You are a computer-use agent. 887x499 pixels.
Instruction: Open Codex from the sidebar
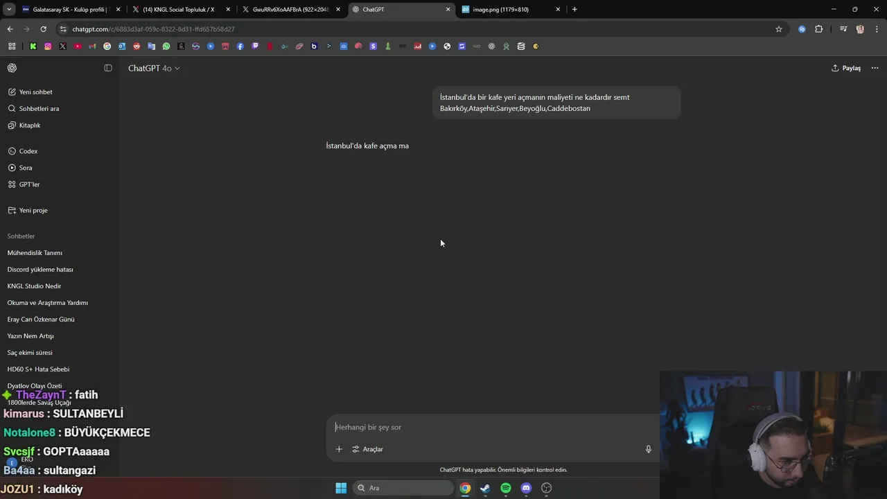click(28, 151)
